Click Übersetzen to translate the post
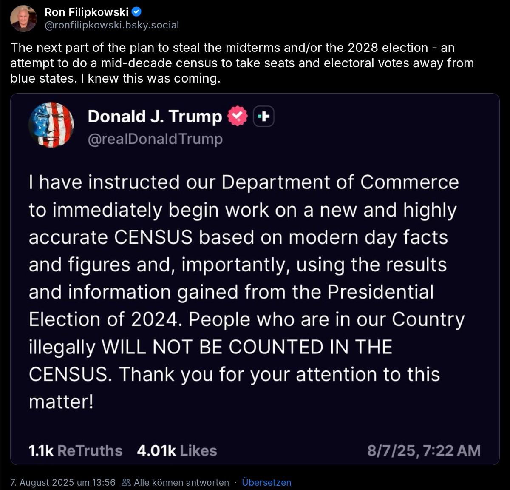510x490 pixels. (x=266, y=482)
